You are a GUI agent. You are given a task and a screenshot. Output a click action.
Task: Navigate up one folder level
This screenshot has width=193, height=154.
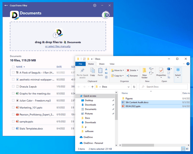[92, 87]
